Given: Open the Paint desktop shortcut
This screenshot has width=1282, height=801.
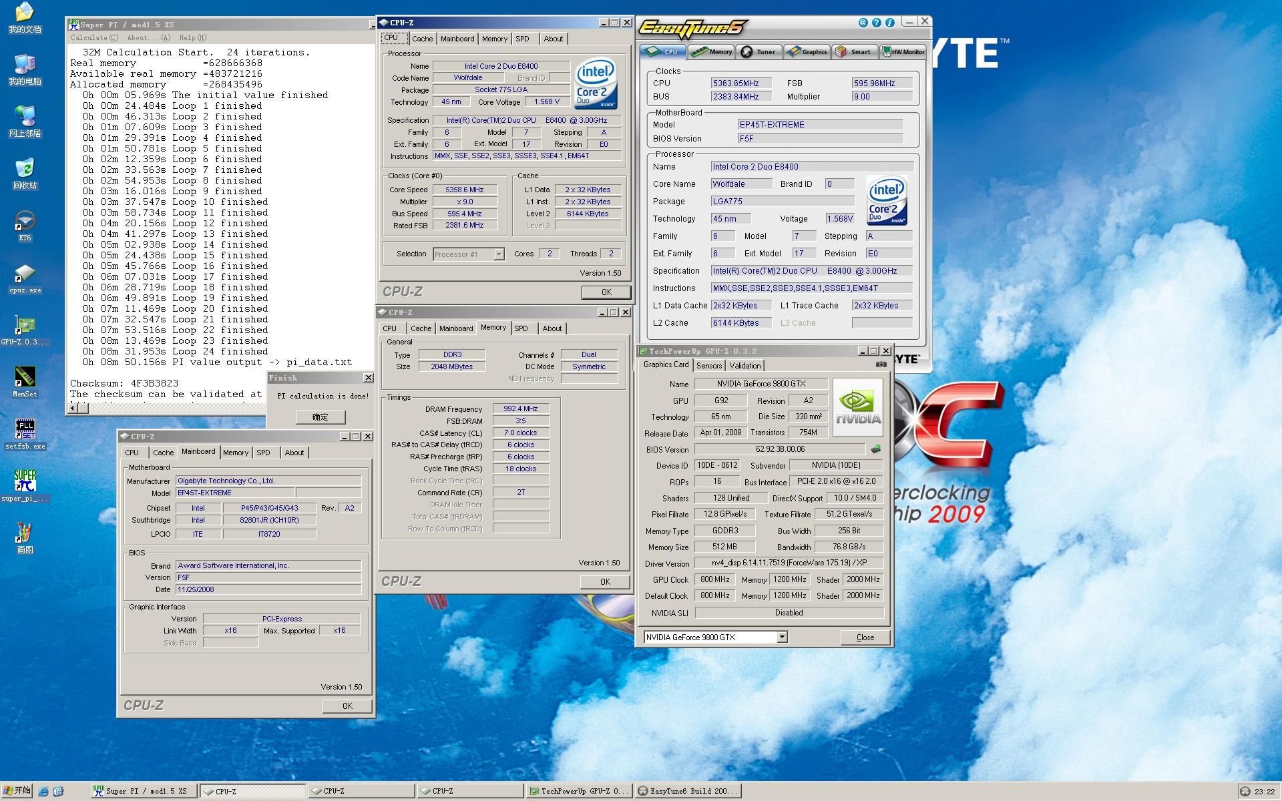Looking at the screenshot, I should click(25, 538).
